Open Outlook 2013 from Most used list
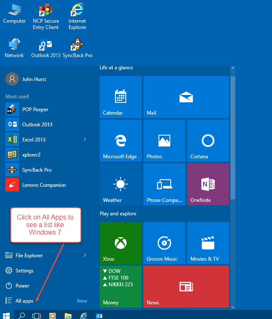Screen dimensions: 272x319 pyautogui.click(x=46, y=125)
